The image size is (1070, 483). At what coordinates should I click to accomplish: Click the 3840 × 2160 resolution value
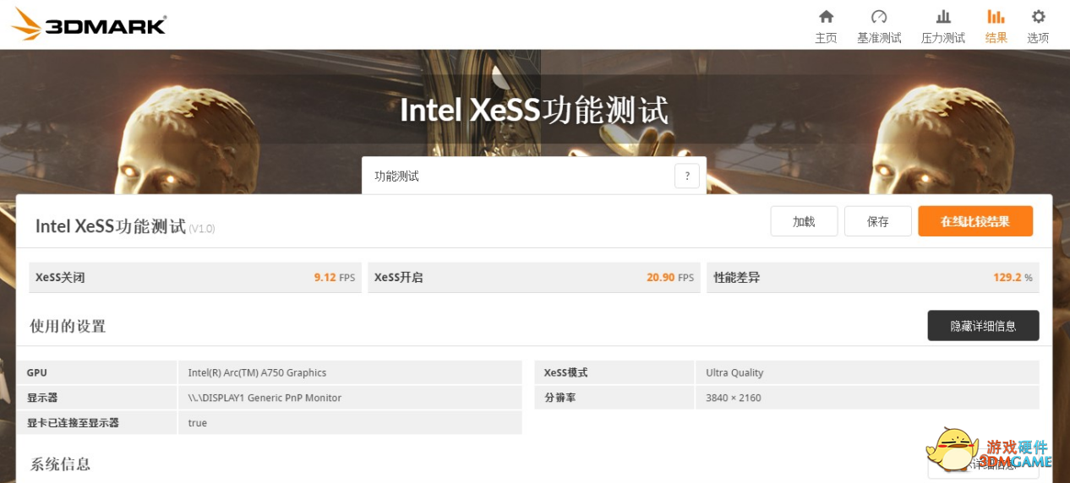[734, 398]
